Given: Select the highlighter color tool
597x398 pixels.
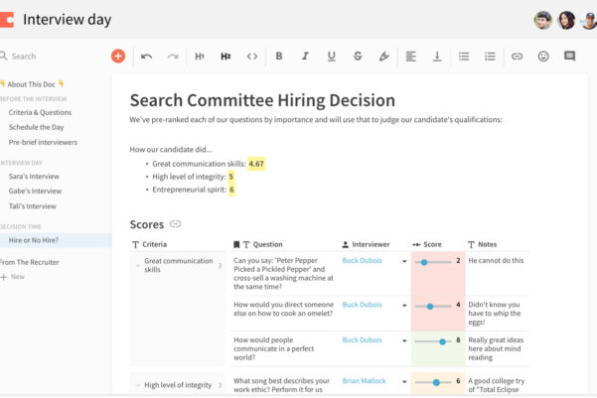Looking at the screenshot, I should coord(383,57).
